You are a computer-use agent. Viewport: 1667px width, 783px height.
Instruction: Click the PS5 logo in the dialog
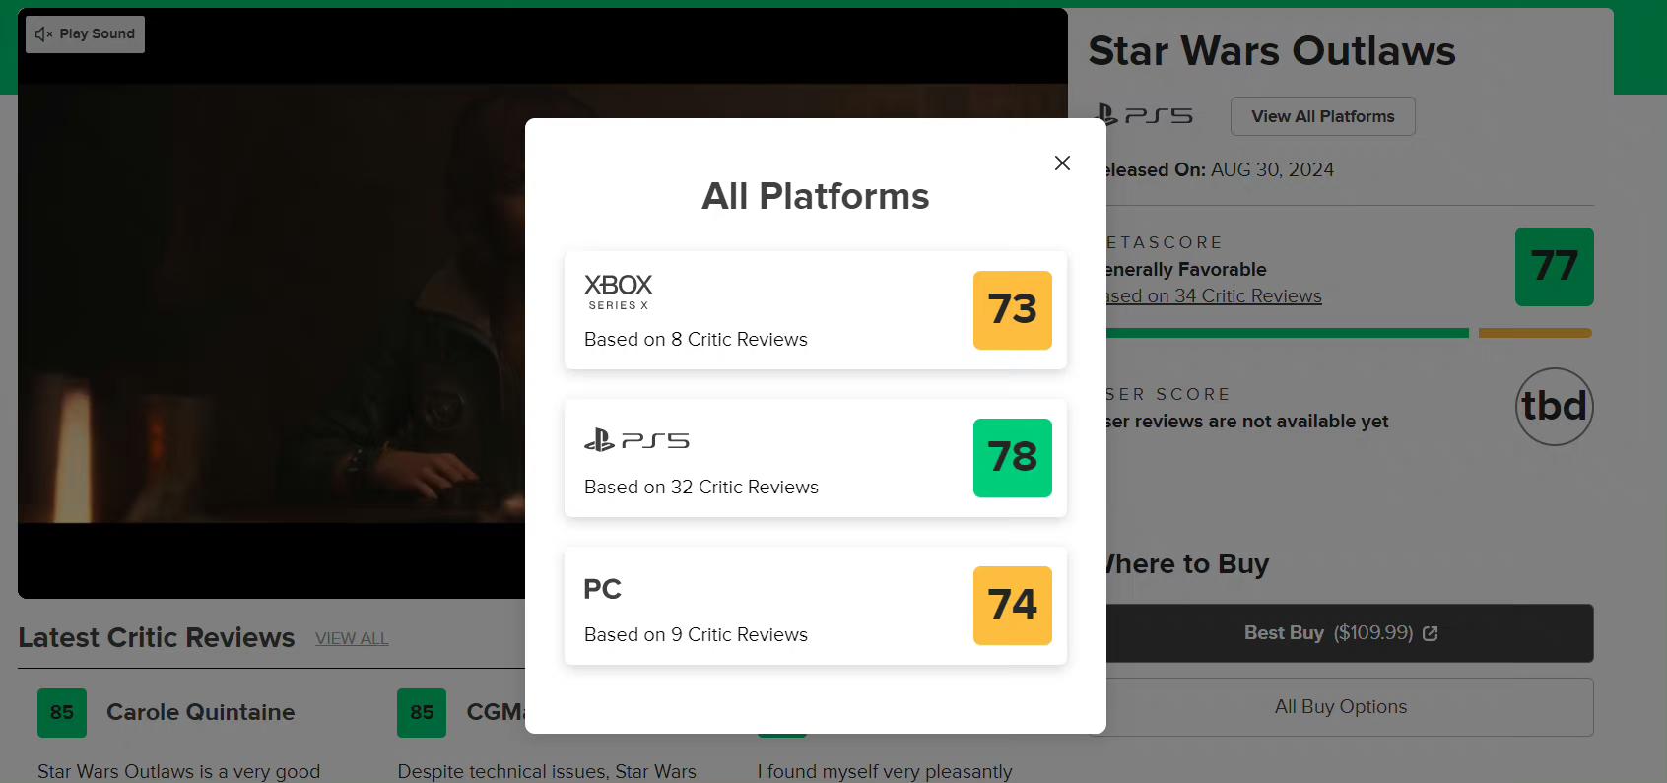pos(636,440)
